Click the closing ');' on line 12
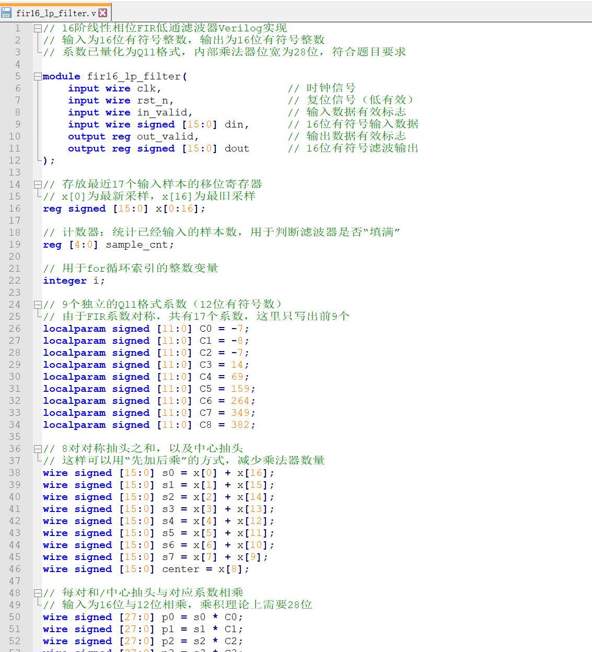The width and height of the screenshot is (592, 652). [49, 160]
